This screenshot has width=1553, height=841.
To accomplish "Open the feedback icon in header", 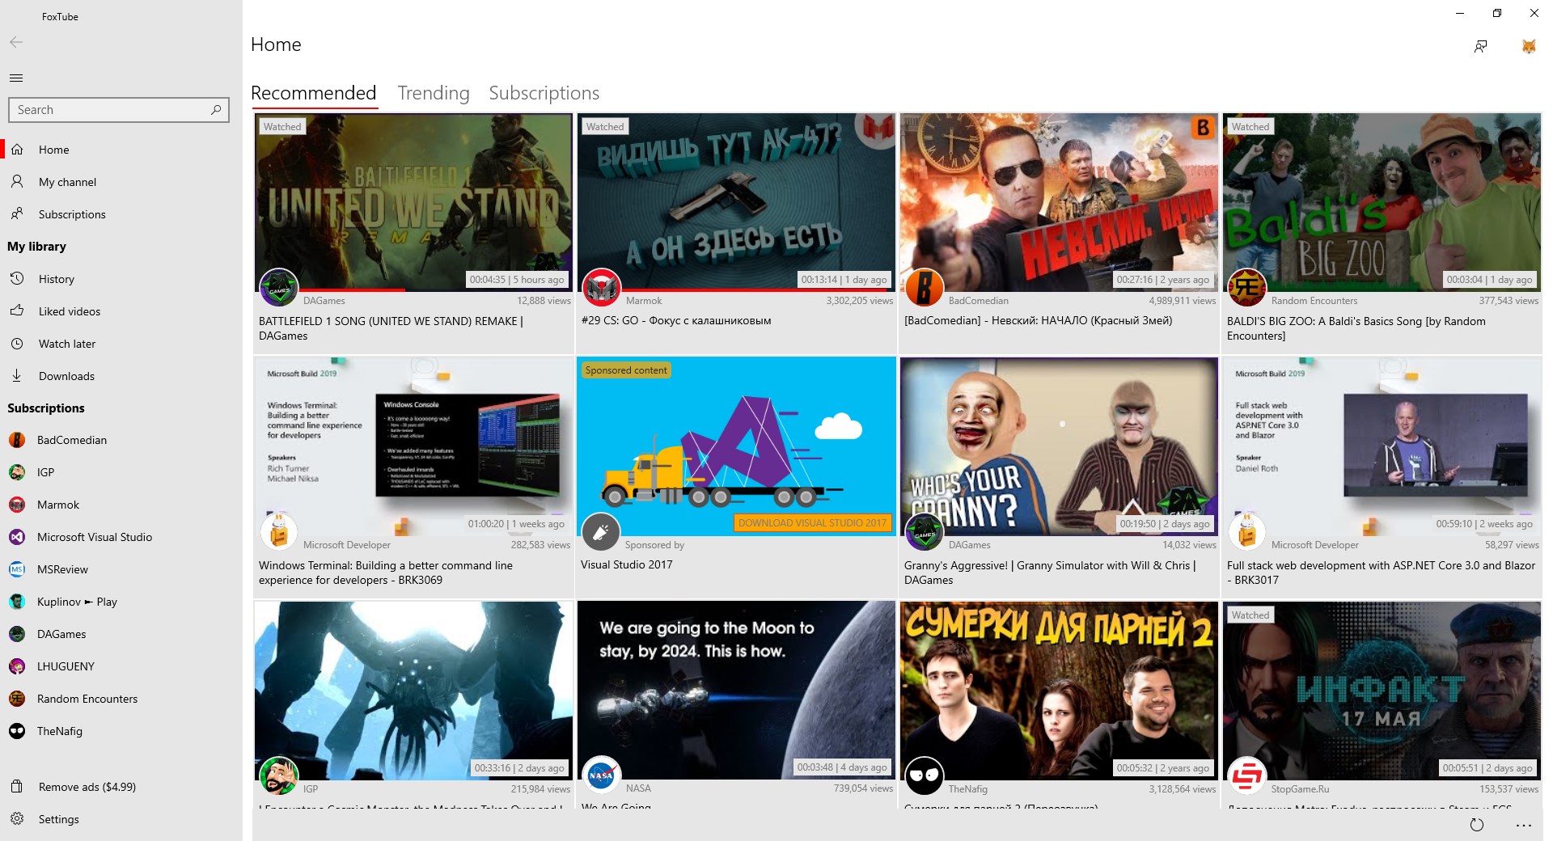I will point(1480,46).
